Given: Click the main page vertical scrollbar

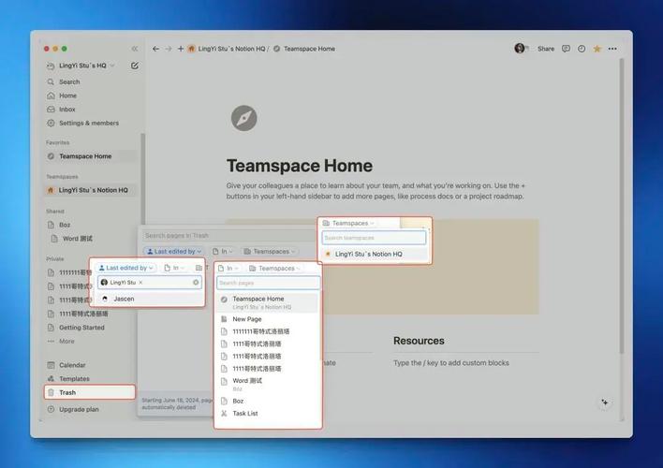Looking at the screenshot, I should (622, 206).
